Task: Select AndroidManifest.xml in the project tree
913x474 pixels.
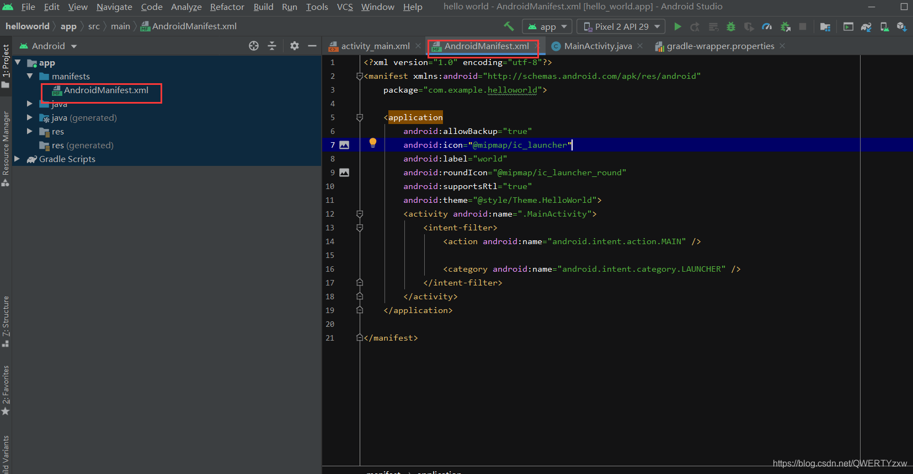Action: point(106,90)
